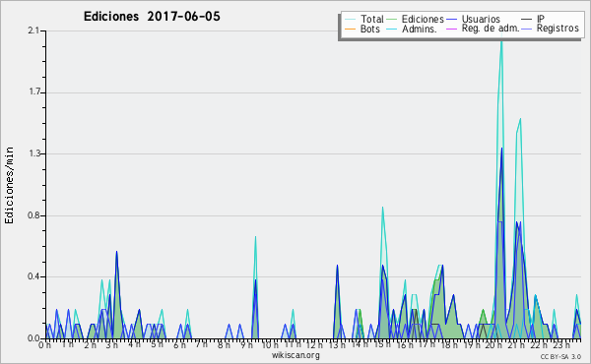The height and width of the screenshot is (364, 591).
Task: Click the '9 h' x-axis label
Action: point(246,345)
